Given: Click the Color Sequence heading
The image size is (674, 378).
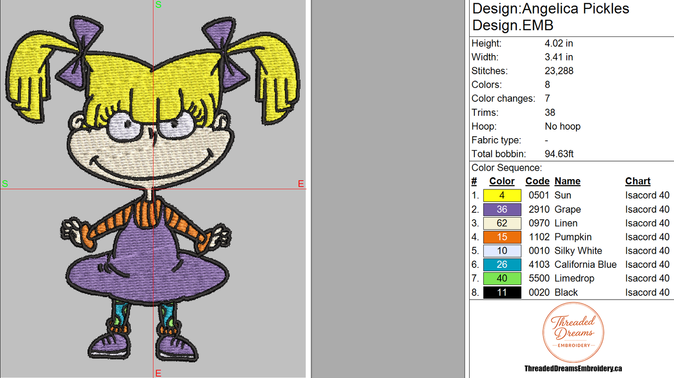Looking at the screenshot, I should click(x=507, y=168).
